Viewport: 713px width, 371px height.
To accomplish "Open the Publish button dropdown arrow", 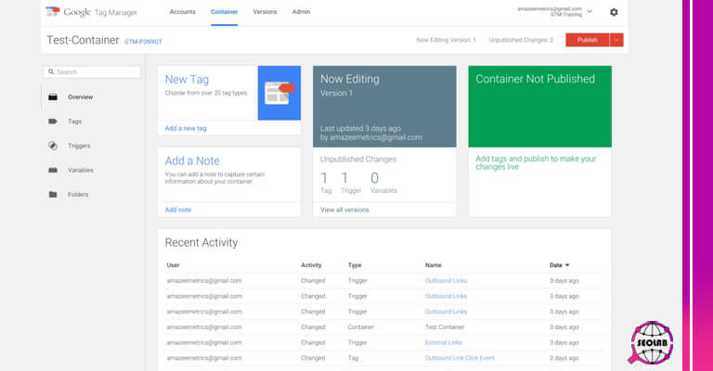I will [616, 40].
